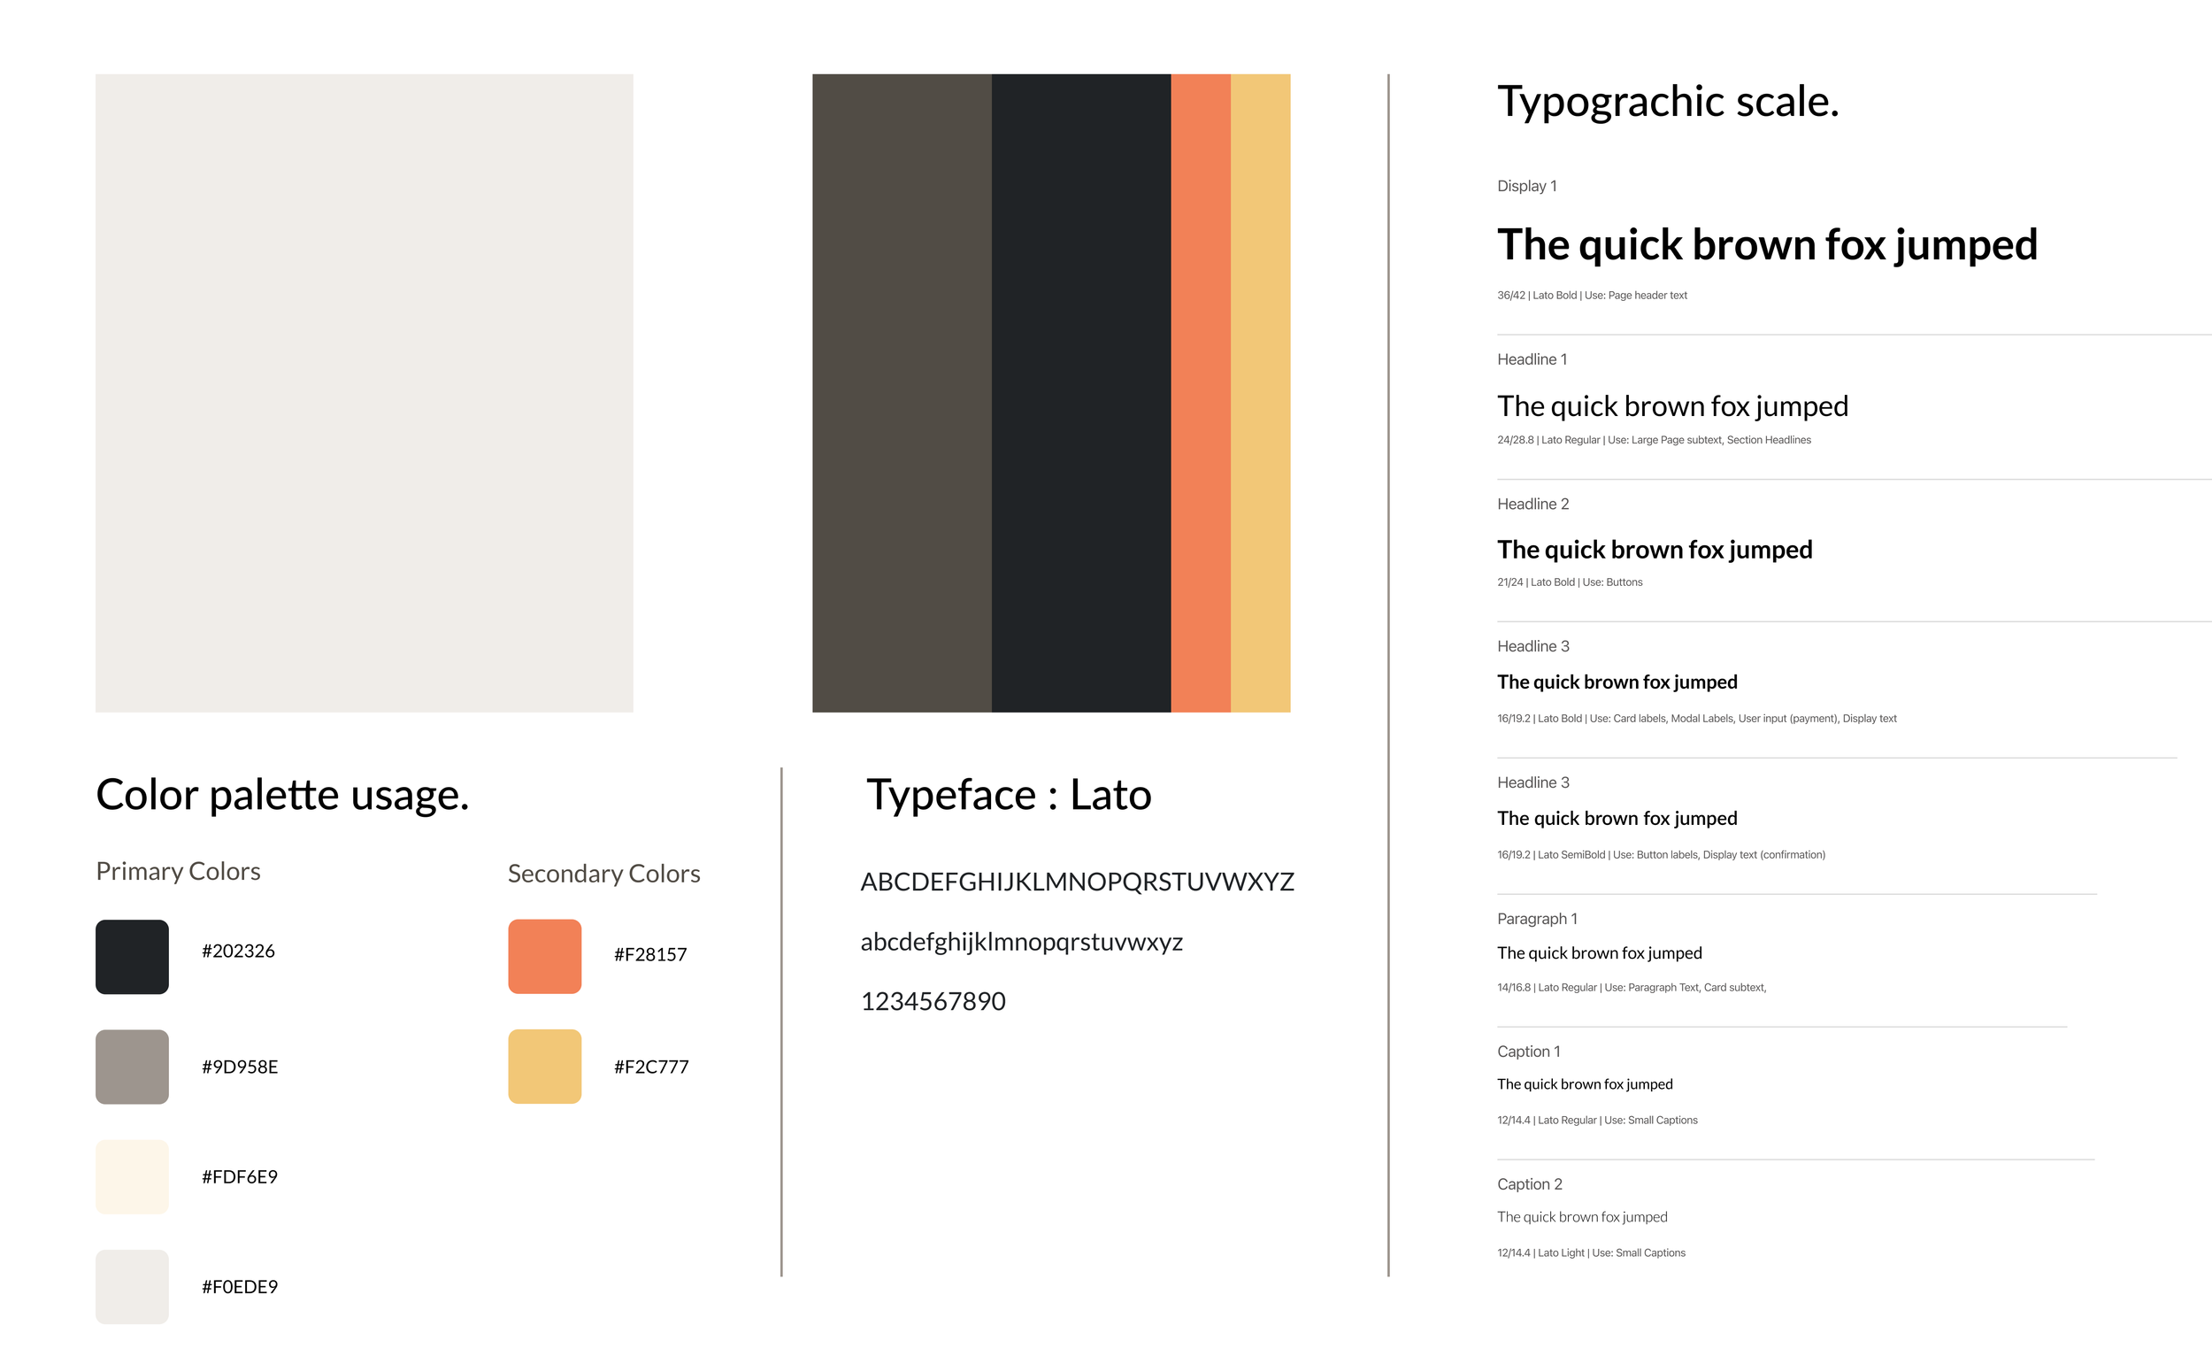This screenshot has height=1364, width=2212.
Task: Click the 'Color palette usage.' title
Action: [282, 795]
